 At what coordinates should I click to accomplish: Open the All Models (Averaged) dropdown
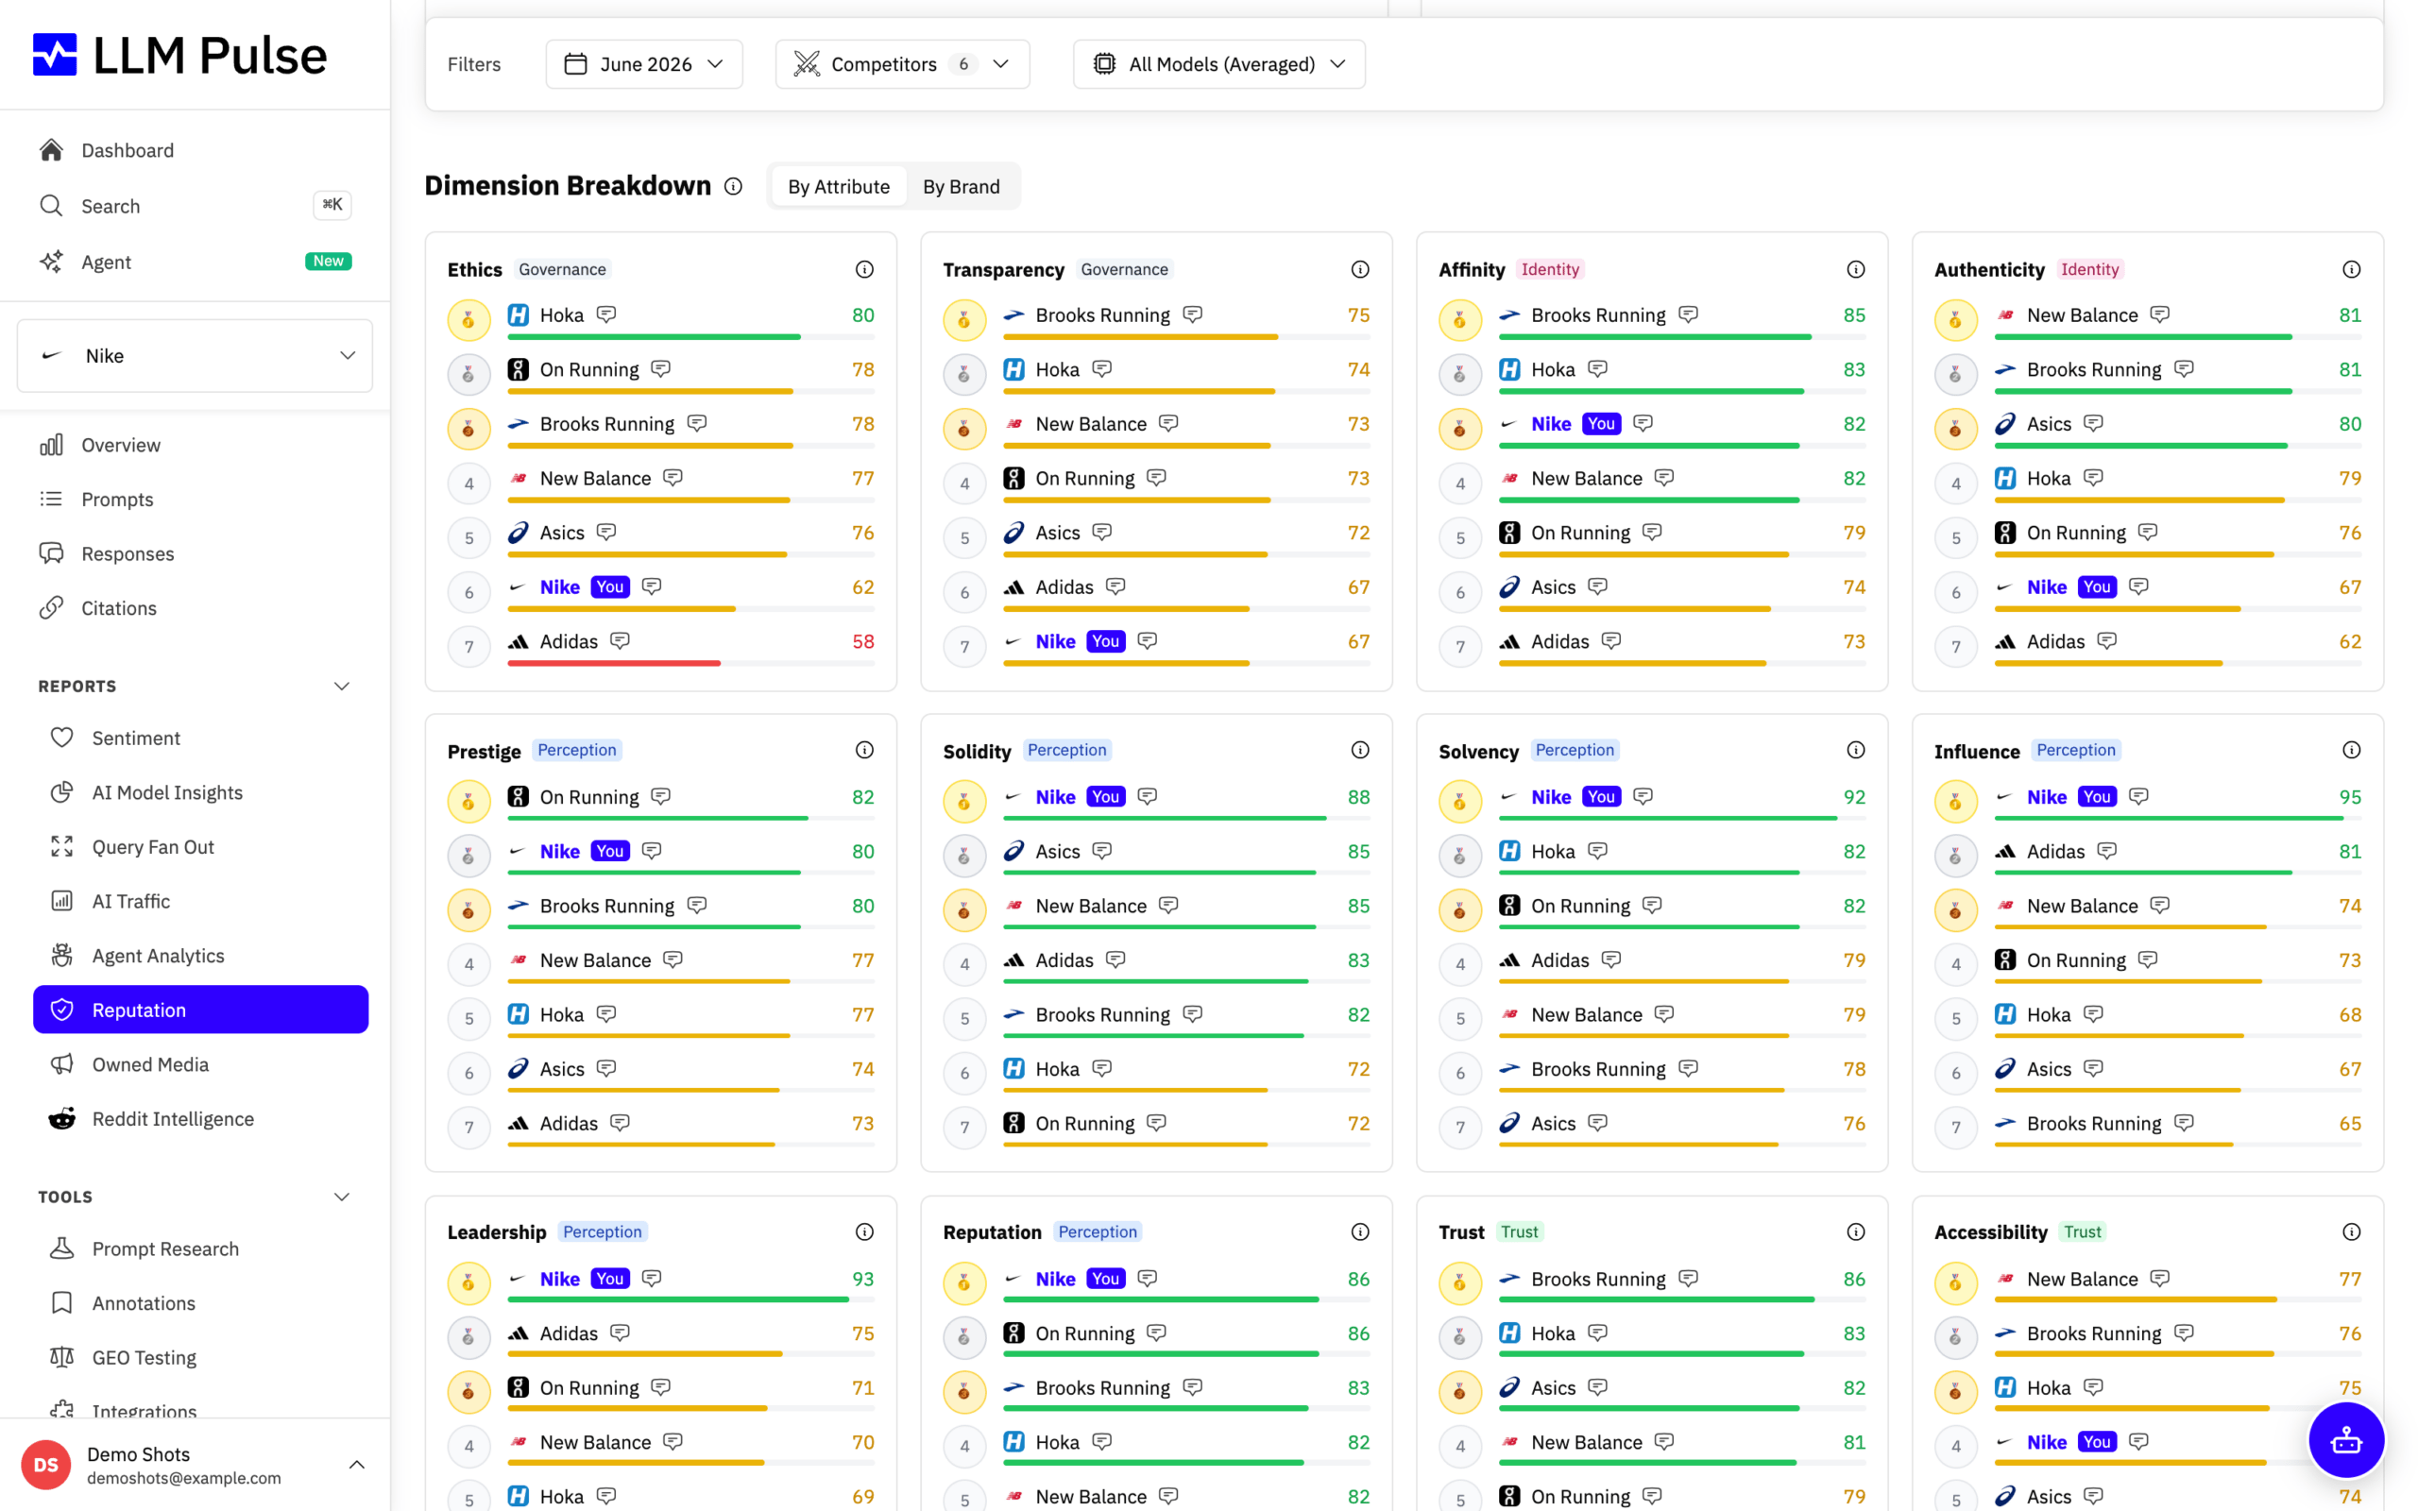[1219, 64]
